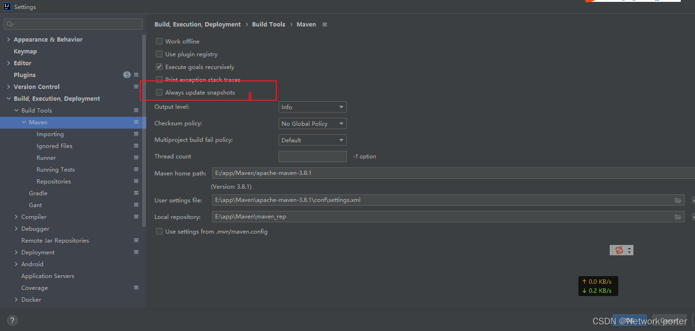
Task: Click the Local repository path field
Action: point(442,217)
